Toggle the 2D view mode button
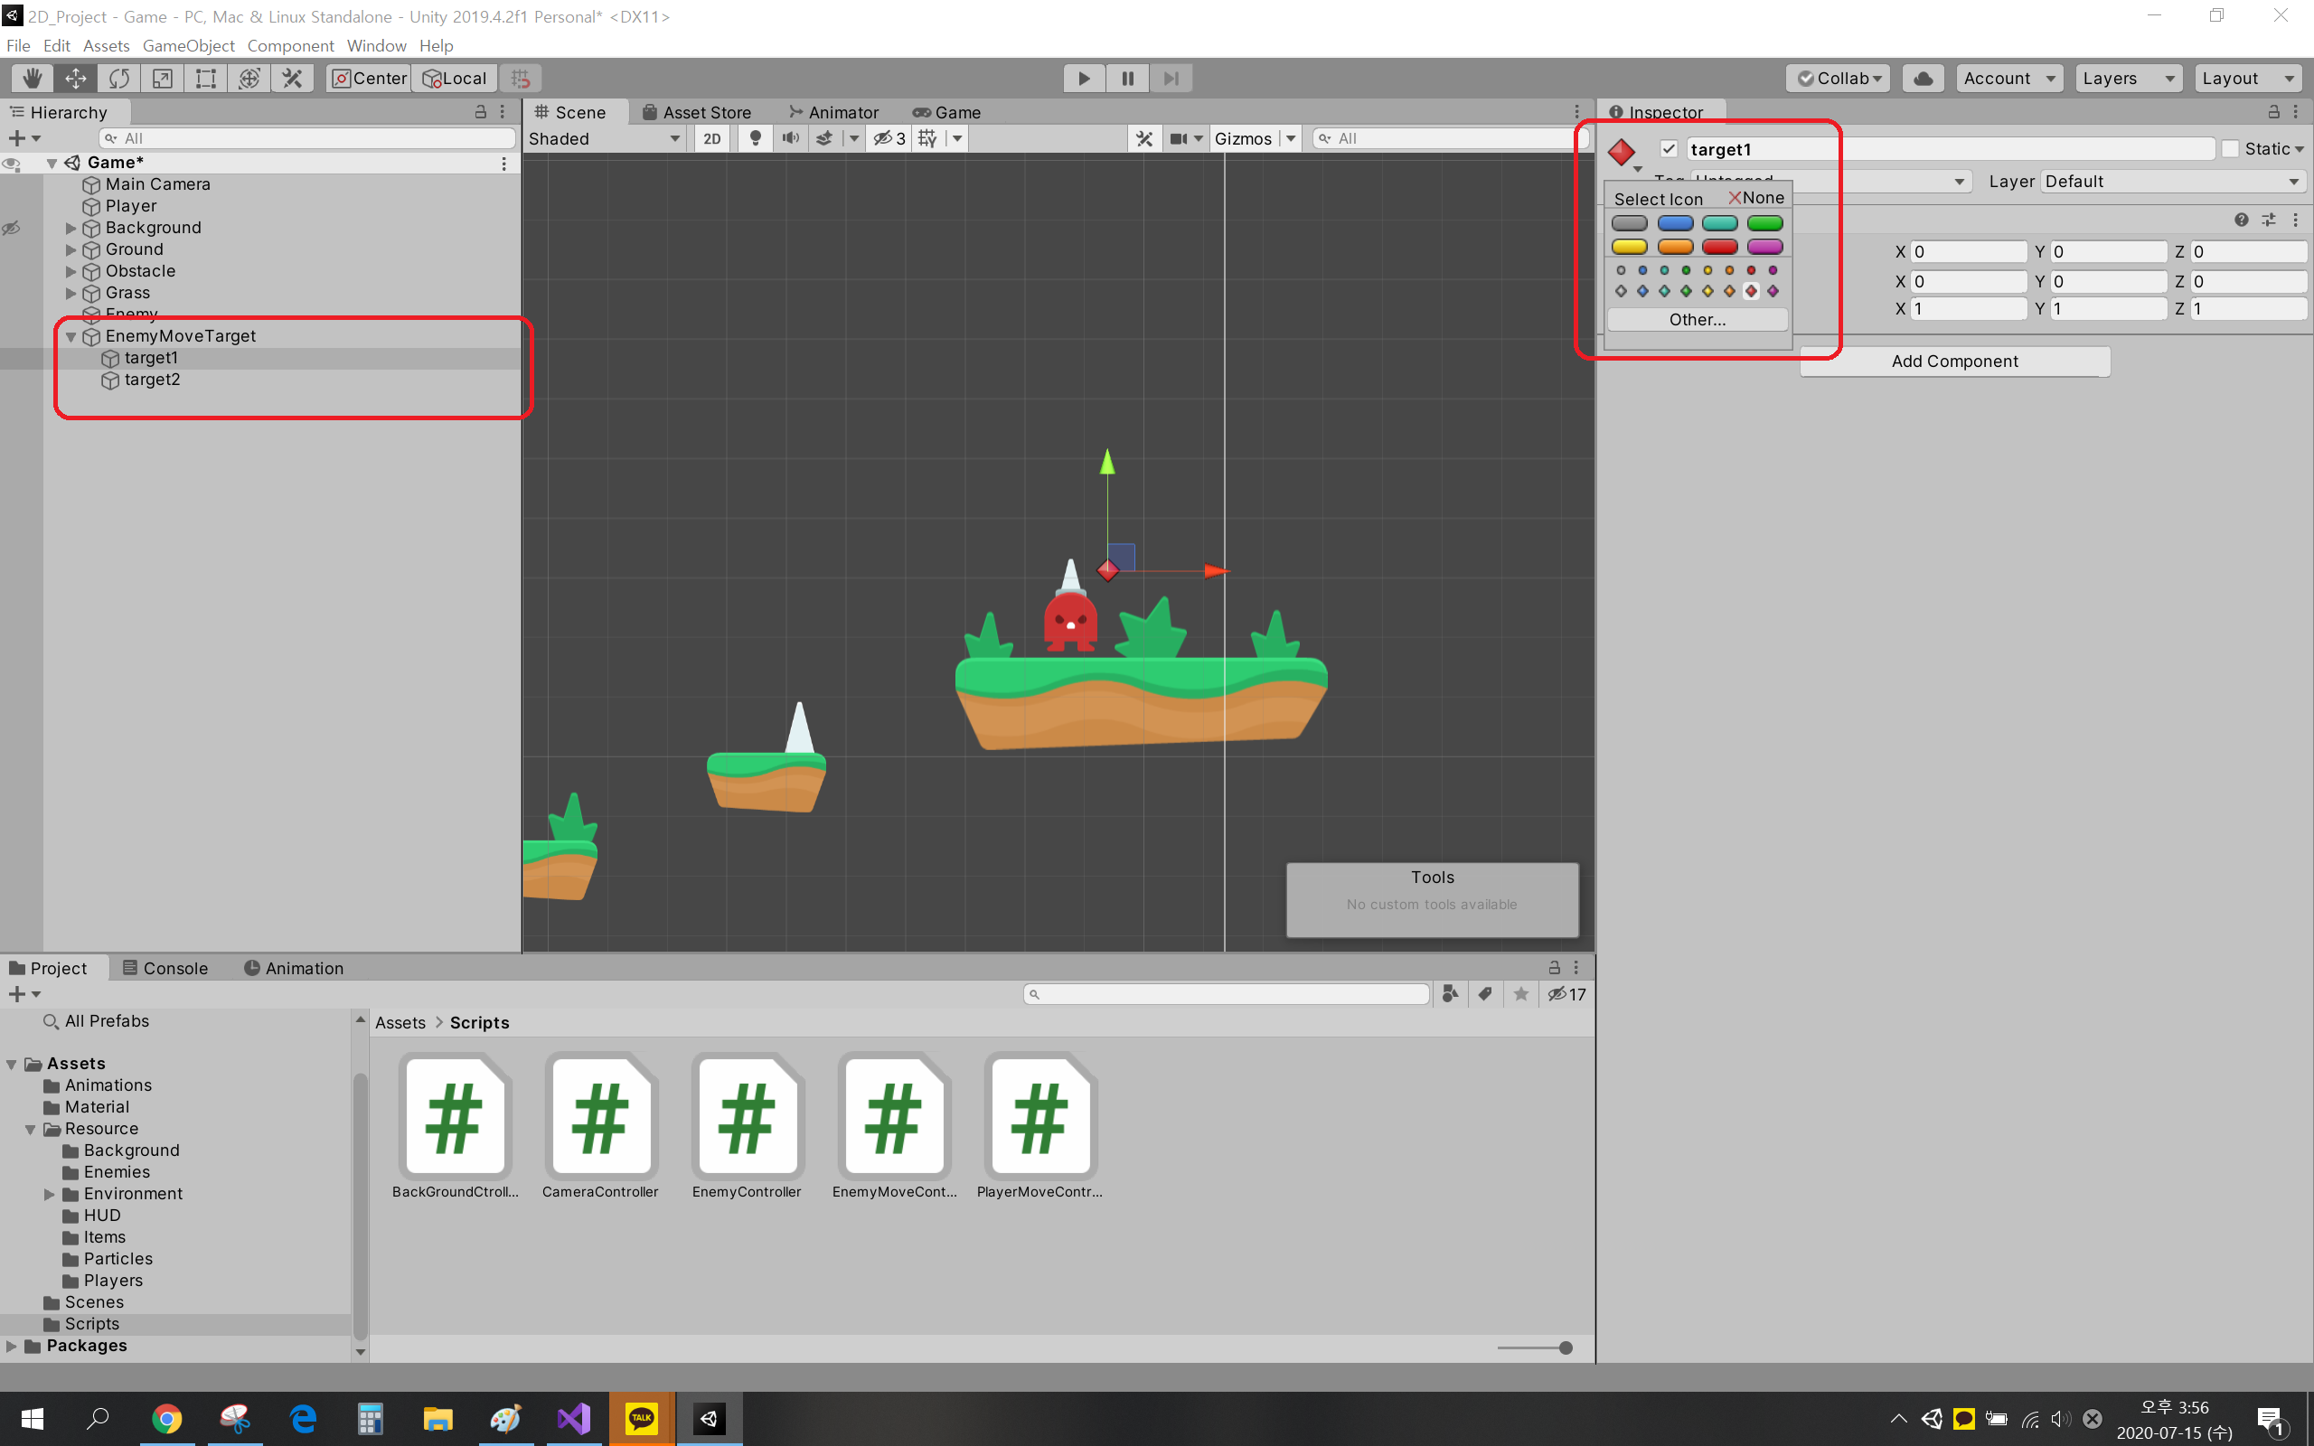The height and width of the screenshot is (1446, 2314). point(712,138)
